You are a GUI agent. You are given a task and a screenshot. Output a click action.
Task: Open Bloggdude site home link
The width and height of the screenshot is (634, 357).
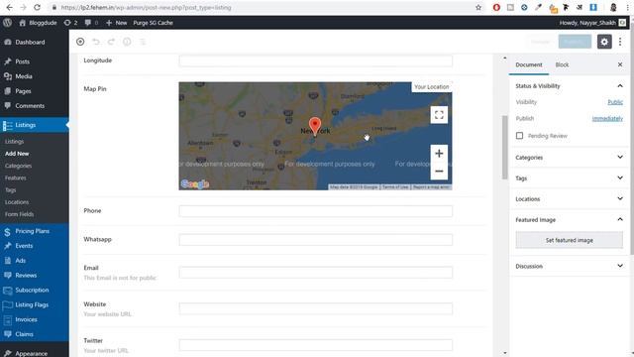(x=38, y=23)
